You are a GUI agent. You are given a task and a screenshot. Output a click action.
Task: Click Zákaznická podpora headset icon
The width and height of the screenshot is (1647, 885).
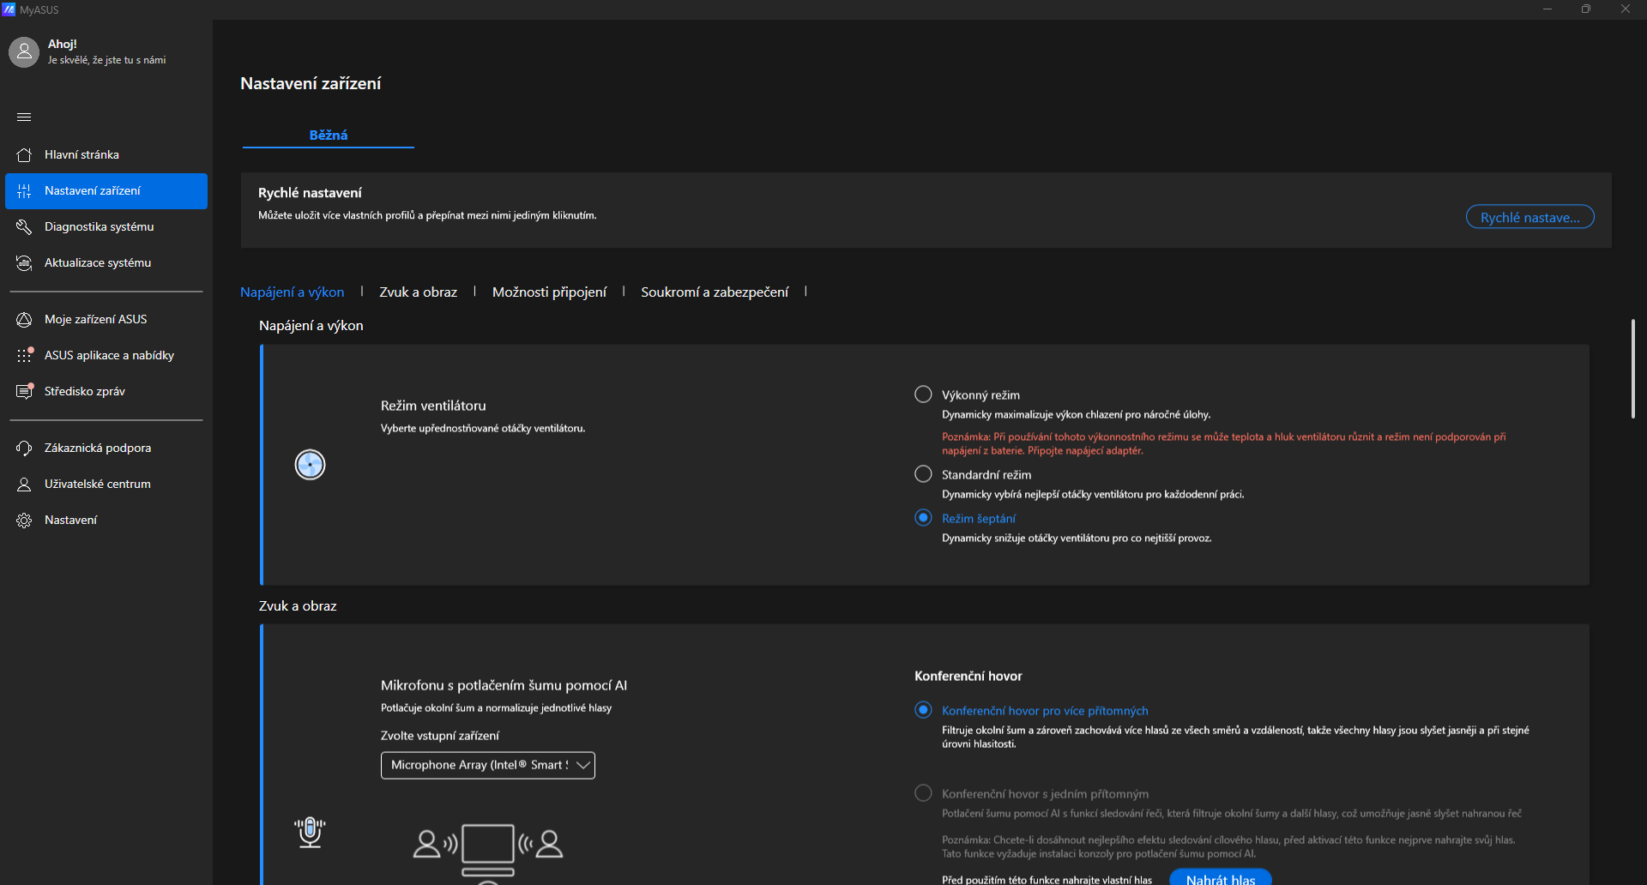pyautogui.click(x=24, y=449)
